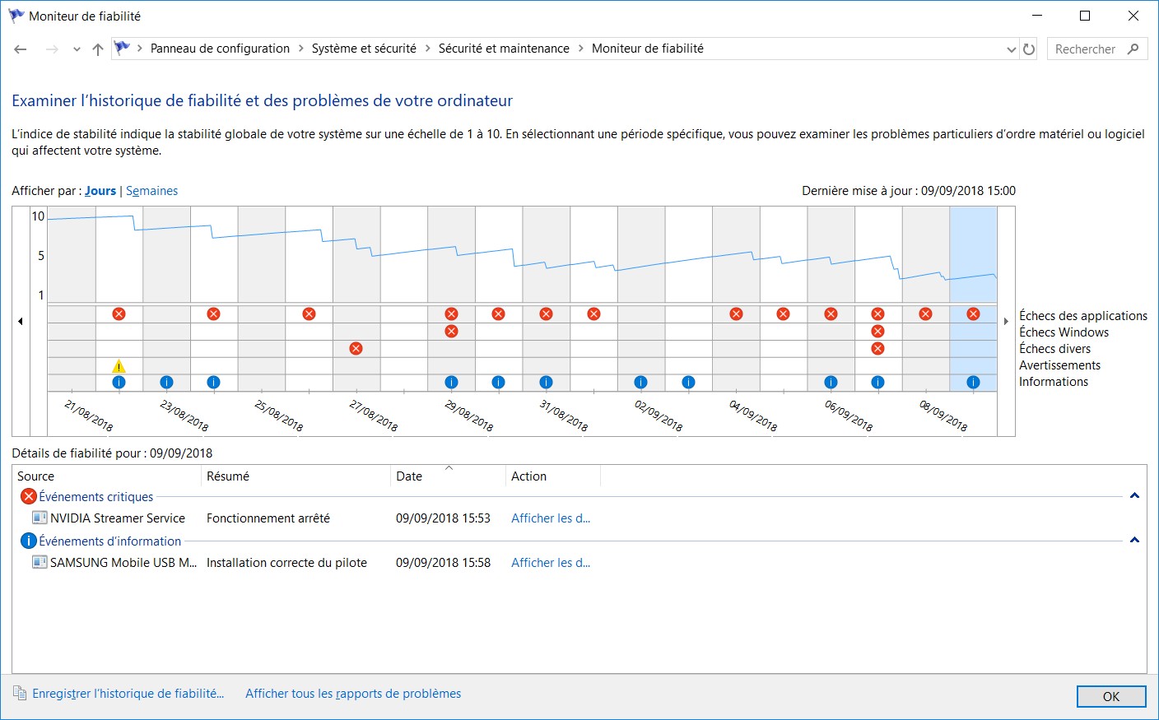
Task: Click Moniteur de fiabilité breadcrumb
Action: (648, 49)
